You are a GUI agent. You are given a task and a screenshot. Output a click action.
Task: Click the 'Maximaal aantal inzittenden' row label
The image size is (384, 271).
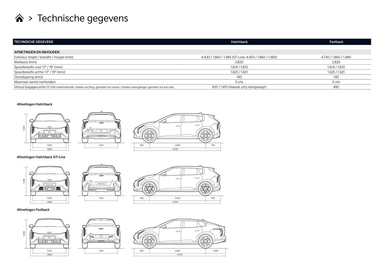click(35, 82)
